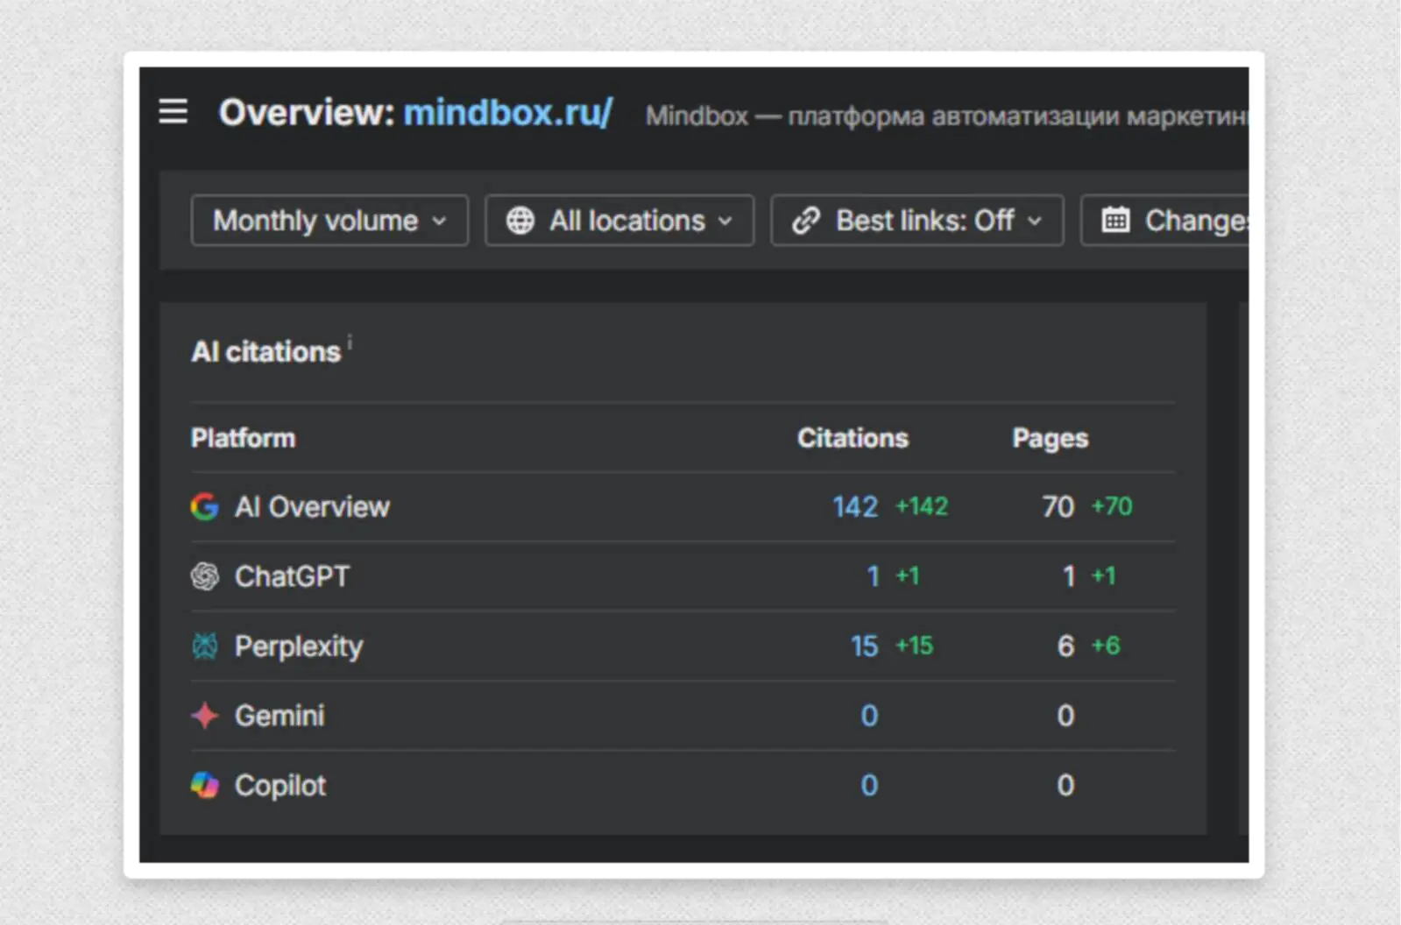Click the AI citations panel title
The image size is (1401, 925).
(x=265, y=352)
